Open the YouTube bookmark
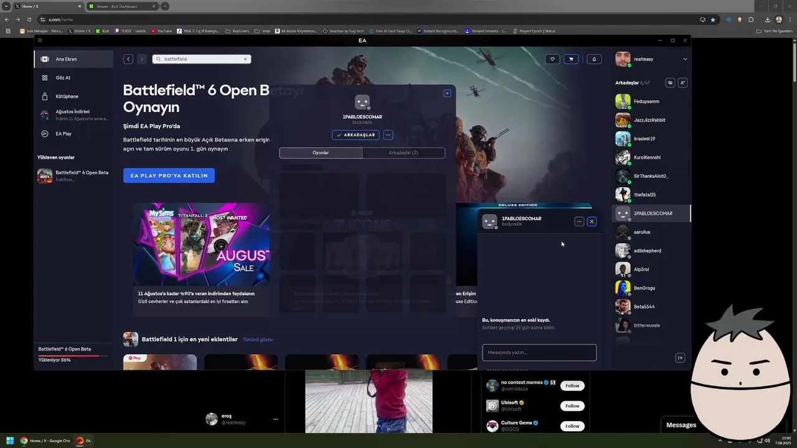Image resolution: width=797 pixels, height=448 pixels. [161, 30]
